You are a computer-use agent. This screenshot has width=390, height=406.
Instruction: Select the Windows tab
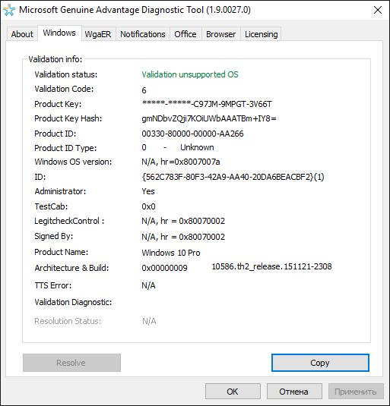click(x=59, y=33)
